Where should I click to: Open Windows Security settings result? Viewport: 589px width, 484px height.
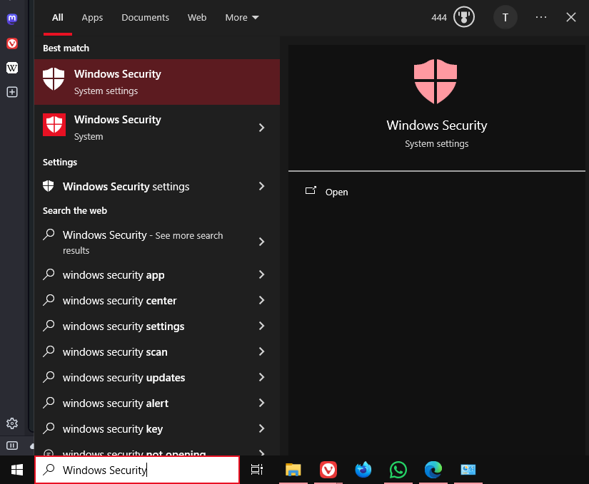pyautogui.click(x=126, y=186)
